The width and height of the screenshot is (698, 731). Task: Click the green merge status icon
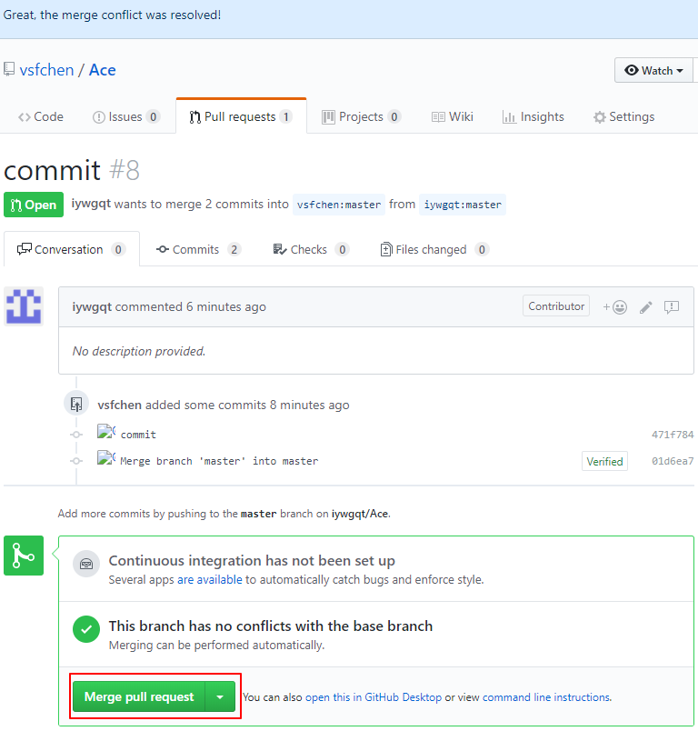click(23, 556)
